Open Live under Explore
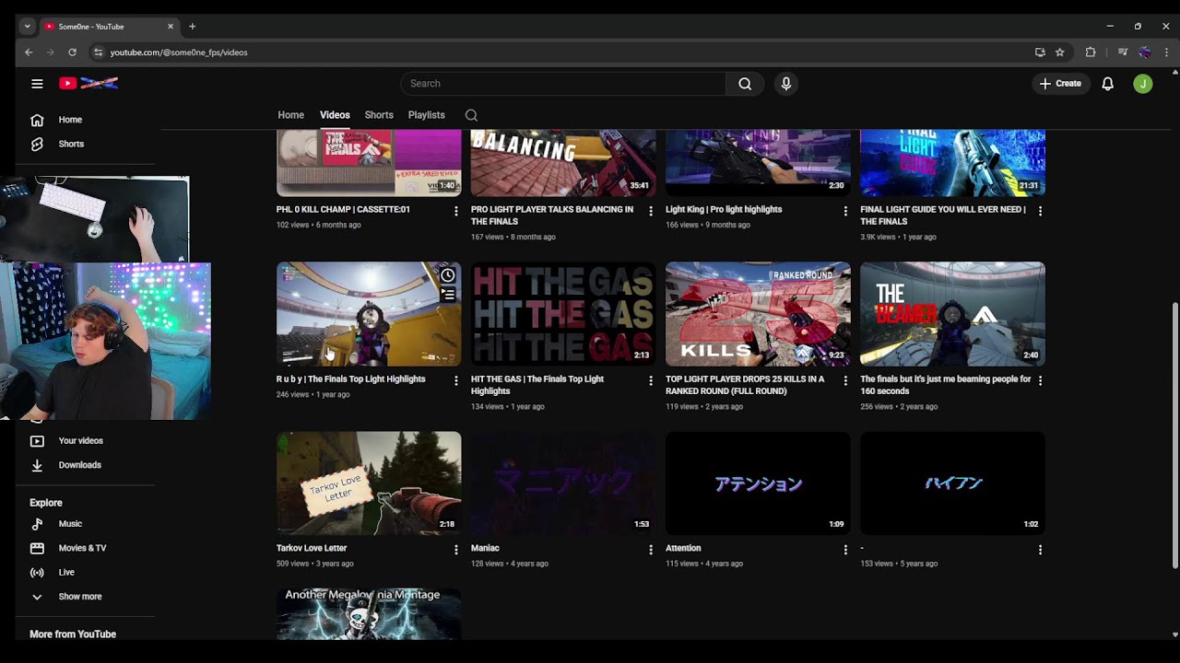This screenshot has width=1180, height=663. 66,573
